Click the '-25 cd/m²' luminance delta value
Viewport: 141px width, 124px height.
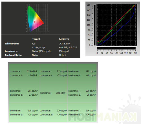coord(62,75)
